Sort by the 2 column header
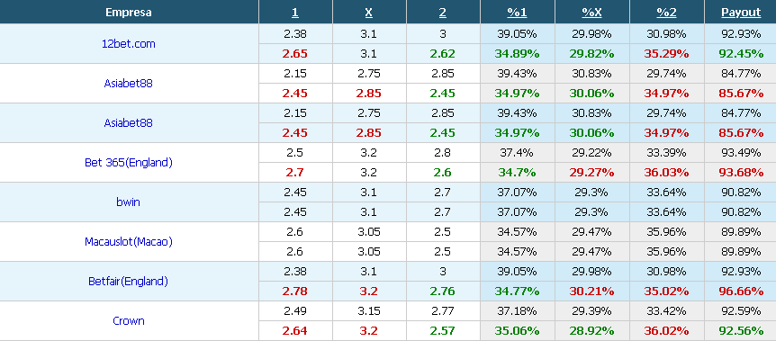Screen dimensions: 776x341 coord(442,13)
